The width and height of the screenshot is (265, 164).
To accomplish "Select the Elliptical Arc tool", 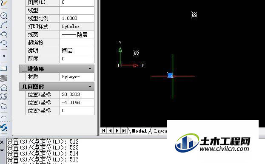I will (4, 43).
